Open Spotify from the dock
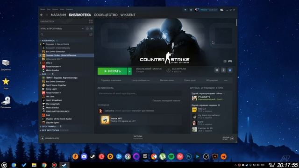 click(x=171, y=157)
